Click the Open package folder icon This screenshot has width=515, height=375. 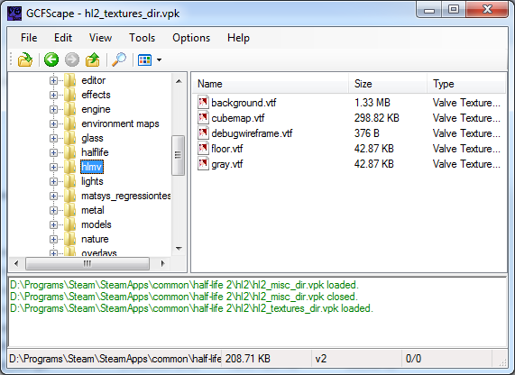click(x=25, y=60)
